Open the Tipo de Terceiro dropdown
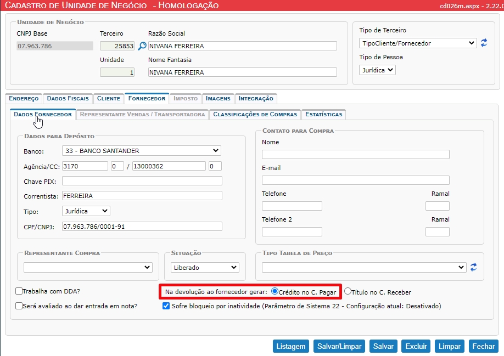 418,43
